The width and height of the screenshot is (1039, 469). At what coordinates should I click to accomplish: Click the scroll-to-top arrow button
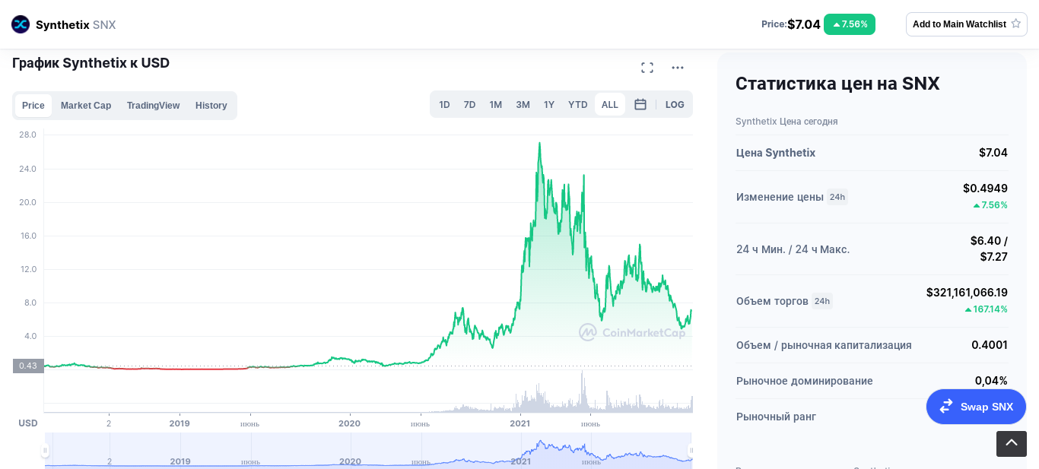(1012, 444)
